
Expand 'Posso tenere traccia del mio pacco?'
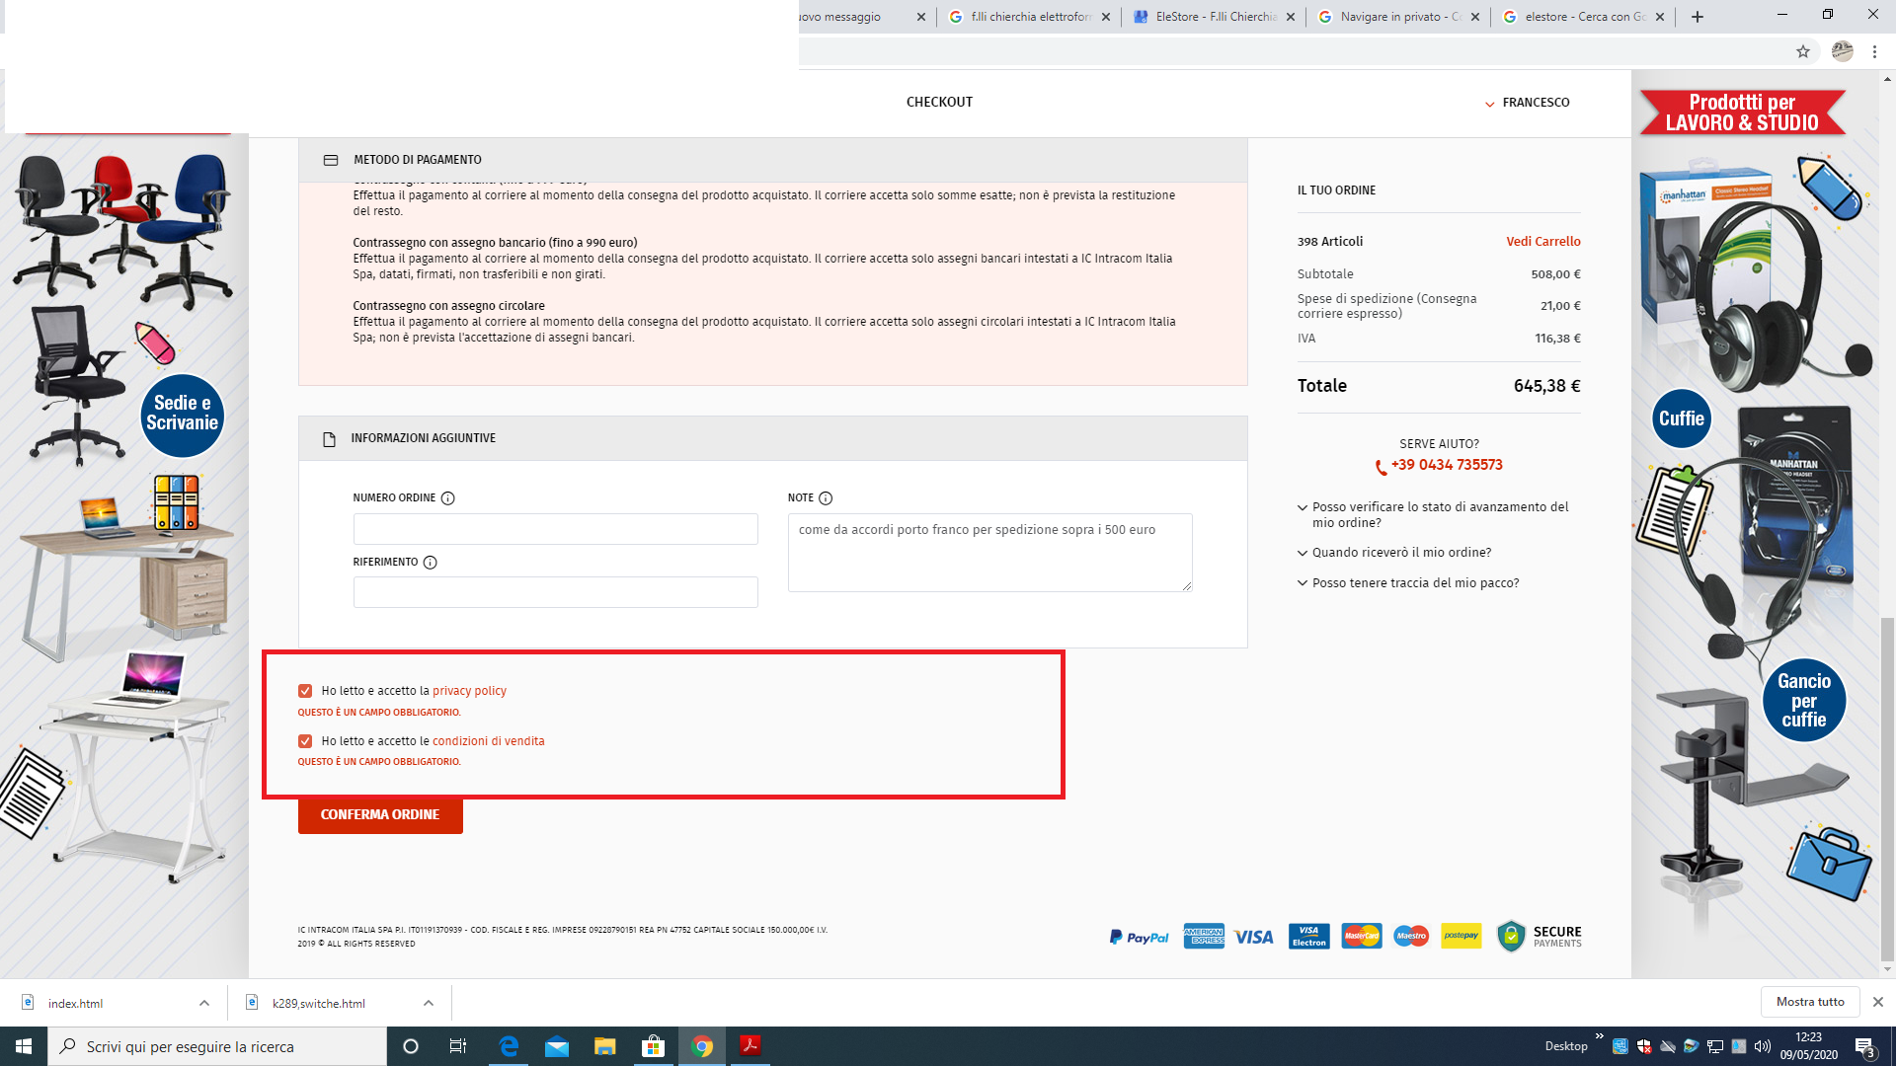click(x=1415, y=583)
